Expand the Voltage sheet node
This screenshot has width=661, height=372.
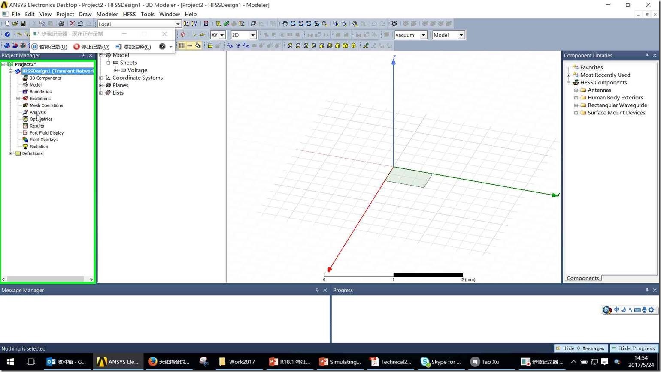coord(116,70)
